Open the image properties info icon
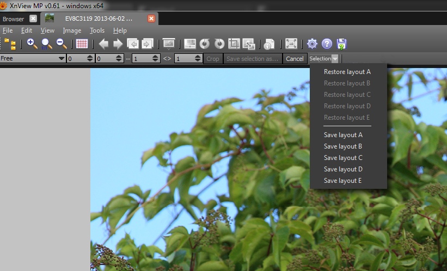The width and height of the screenshot is (447, 271). pos(269,44)
